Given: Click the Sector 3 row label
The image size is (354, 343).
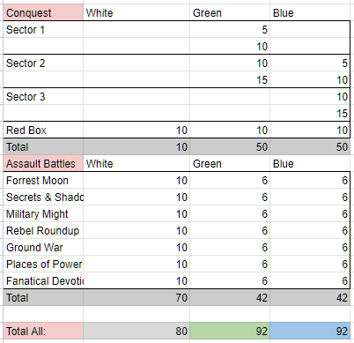Looking at the screenshot, I should pyautogui.click(x=43, y=96).
